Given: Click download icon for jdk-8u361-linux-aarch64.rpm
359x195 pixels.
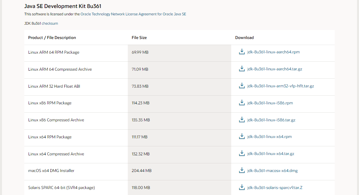Looking at the screenshot, I should coord(242,52).
